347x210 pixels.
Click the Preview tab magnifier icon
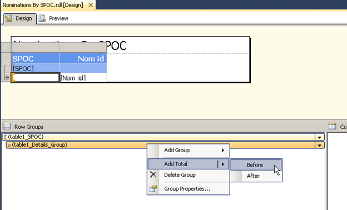[42, 18]
